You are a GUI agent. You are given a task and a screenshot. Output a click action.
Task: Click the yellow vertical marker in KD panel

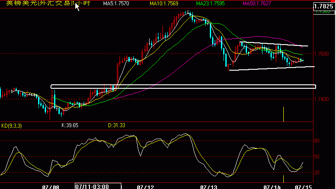tap(283, 179)
